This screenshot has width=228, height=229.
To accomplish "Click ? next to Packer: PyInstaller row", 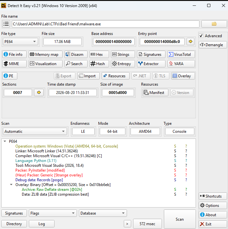I will point(186,170).
